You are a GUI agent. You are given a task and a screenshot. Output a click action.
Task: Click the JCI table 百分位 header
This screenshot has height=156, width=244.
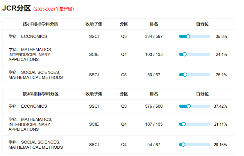pyautogui.click(x=203, y=94)
